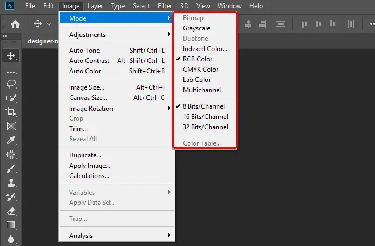The height and width of the screenshot is (246, 375).
Task: Select the Quick Selection tool
Action: tap(11, 98)
